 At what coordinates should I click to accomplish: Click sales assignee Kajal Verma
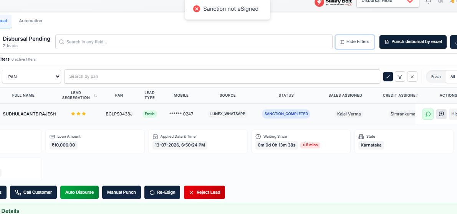click(349, 114)
